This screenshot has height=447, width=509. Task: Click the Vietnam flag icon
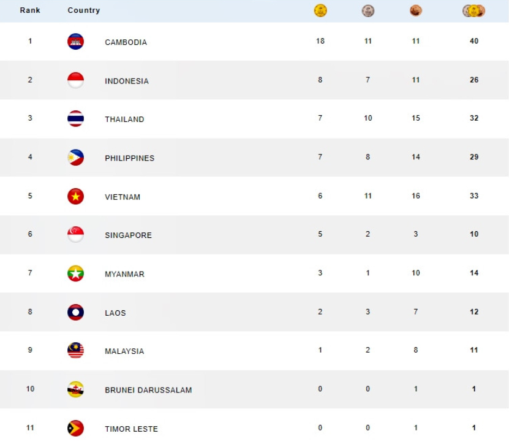(x=75, y=196)
